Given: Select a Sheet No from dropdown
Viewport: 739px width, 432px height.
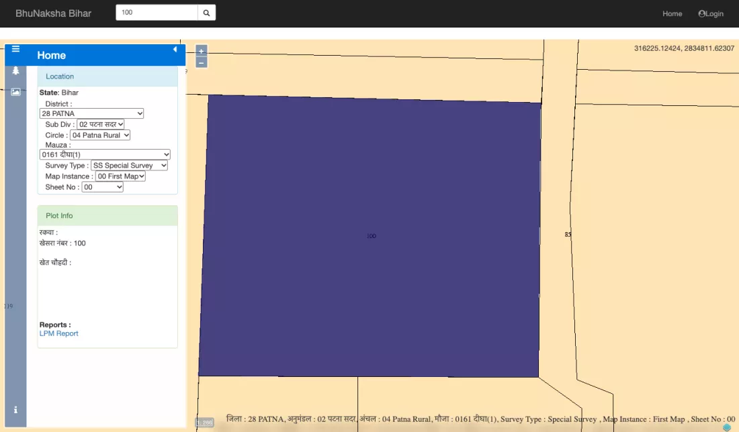Looking at the screenshot, I should 102,187.
